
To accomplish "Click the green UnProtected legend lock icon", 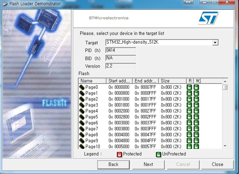I will tap(158, 154).
